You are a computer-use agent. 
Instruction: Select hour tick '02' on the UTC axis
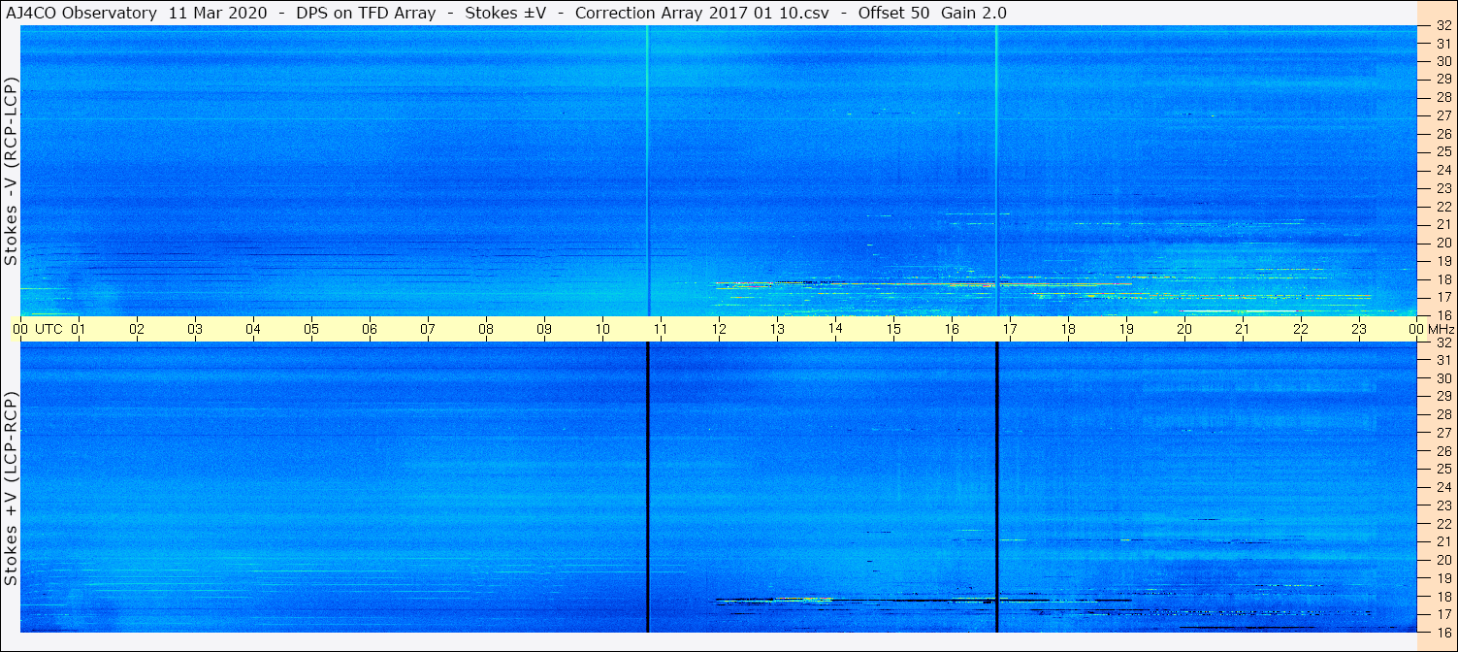137,329
